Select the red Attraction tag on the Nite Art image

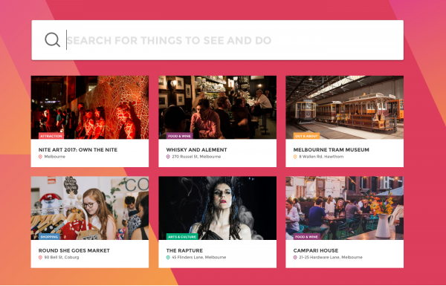51,136
